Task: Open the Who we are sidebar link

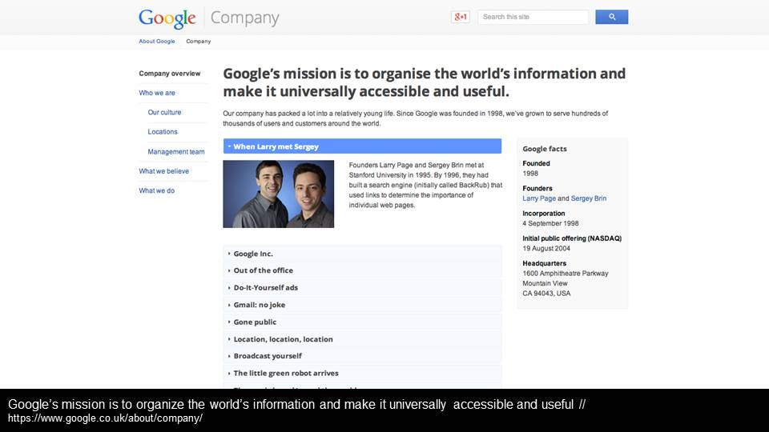Action: [x=157, y=93]
